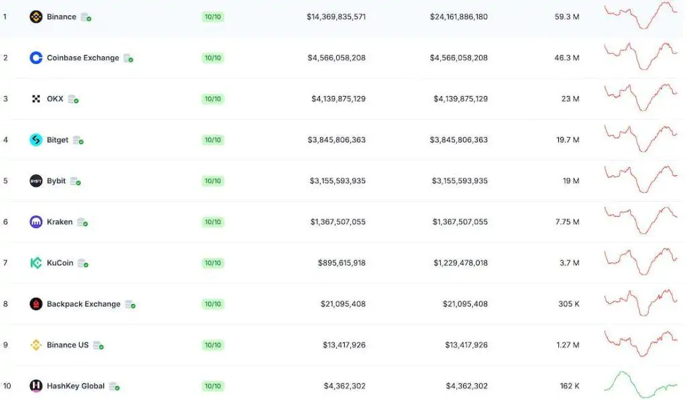Click the 10/10 score badge for OKX
This screenshot has width=687, height=400.
[213, 99]
